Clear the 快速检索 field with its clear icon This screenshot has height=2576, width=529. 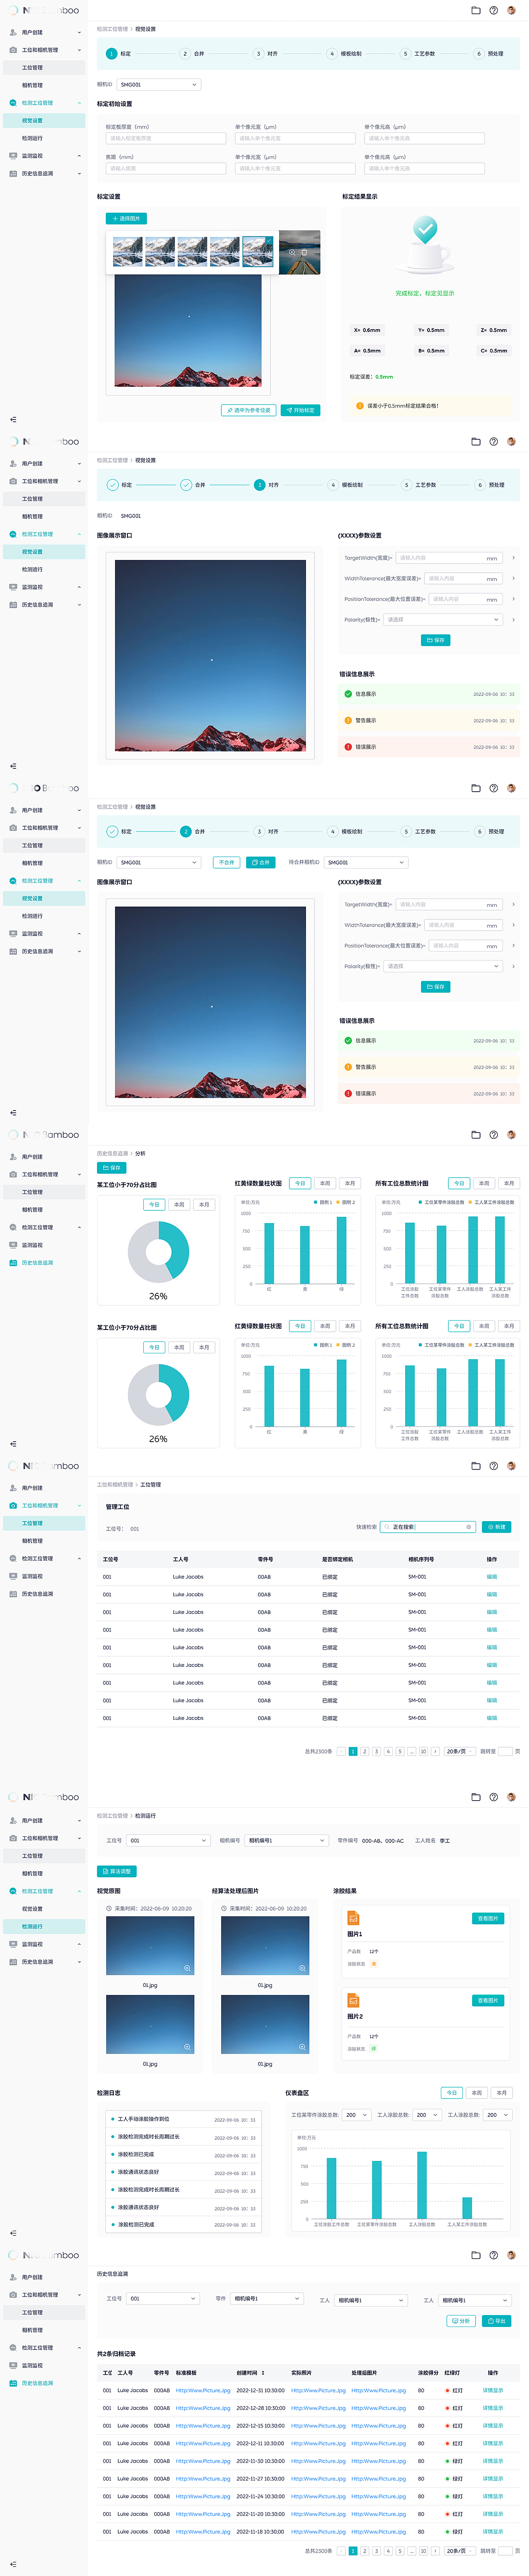(468, 1526)
